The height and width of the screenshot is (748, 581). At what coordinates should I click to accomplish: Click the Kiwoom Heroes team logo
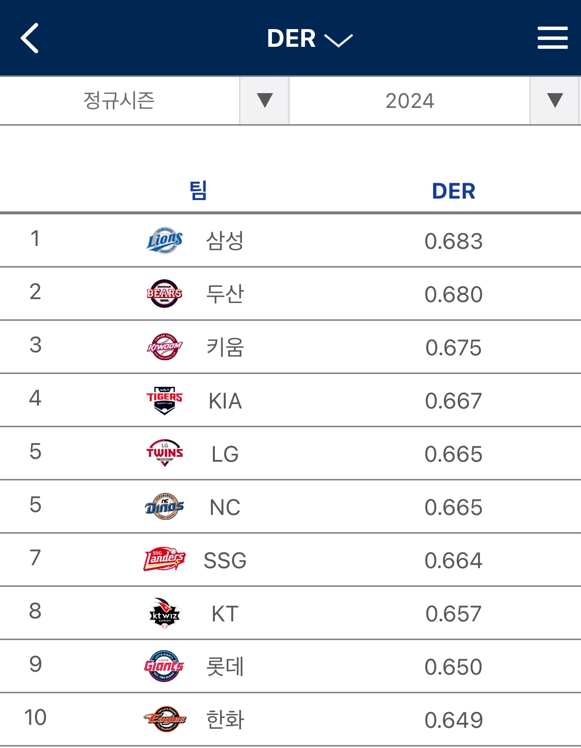165,347
